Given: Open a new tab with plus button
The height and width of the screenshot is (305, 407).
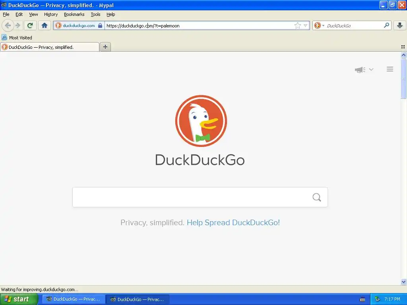Looking at the screenshot, I should pos(105,47).
